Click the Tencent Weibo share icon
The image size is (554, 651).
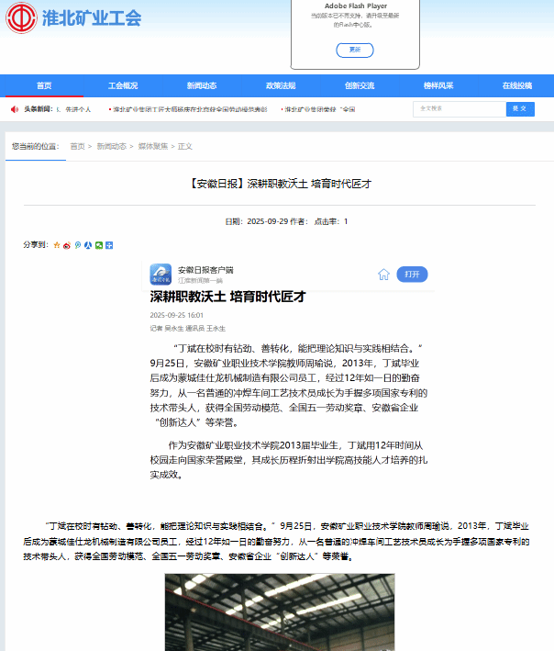point(78,245)
